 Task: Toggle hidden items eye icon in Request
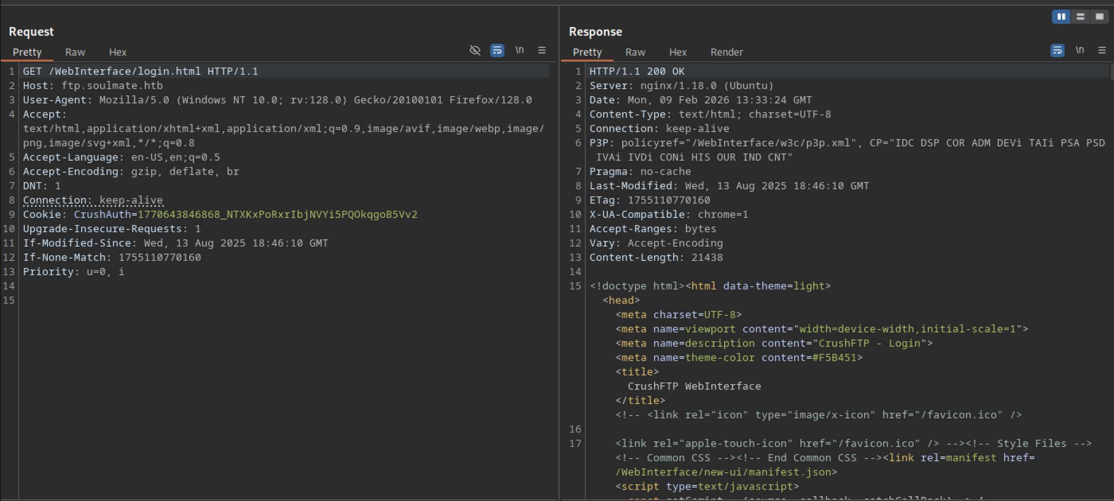475,50
